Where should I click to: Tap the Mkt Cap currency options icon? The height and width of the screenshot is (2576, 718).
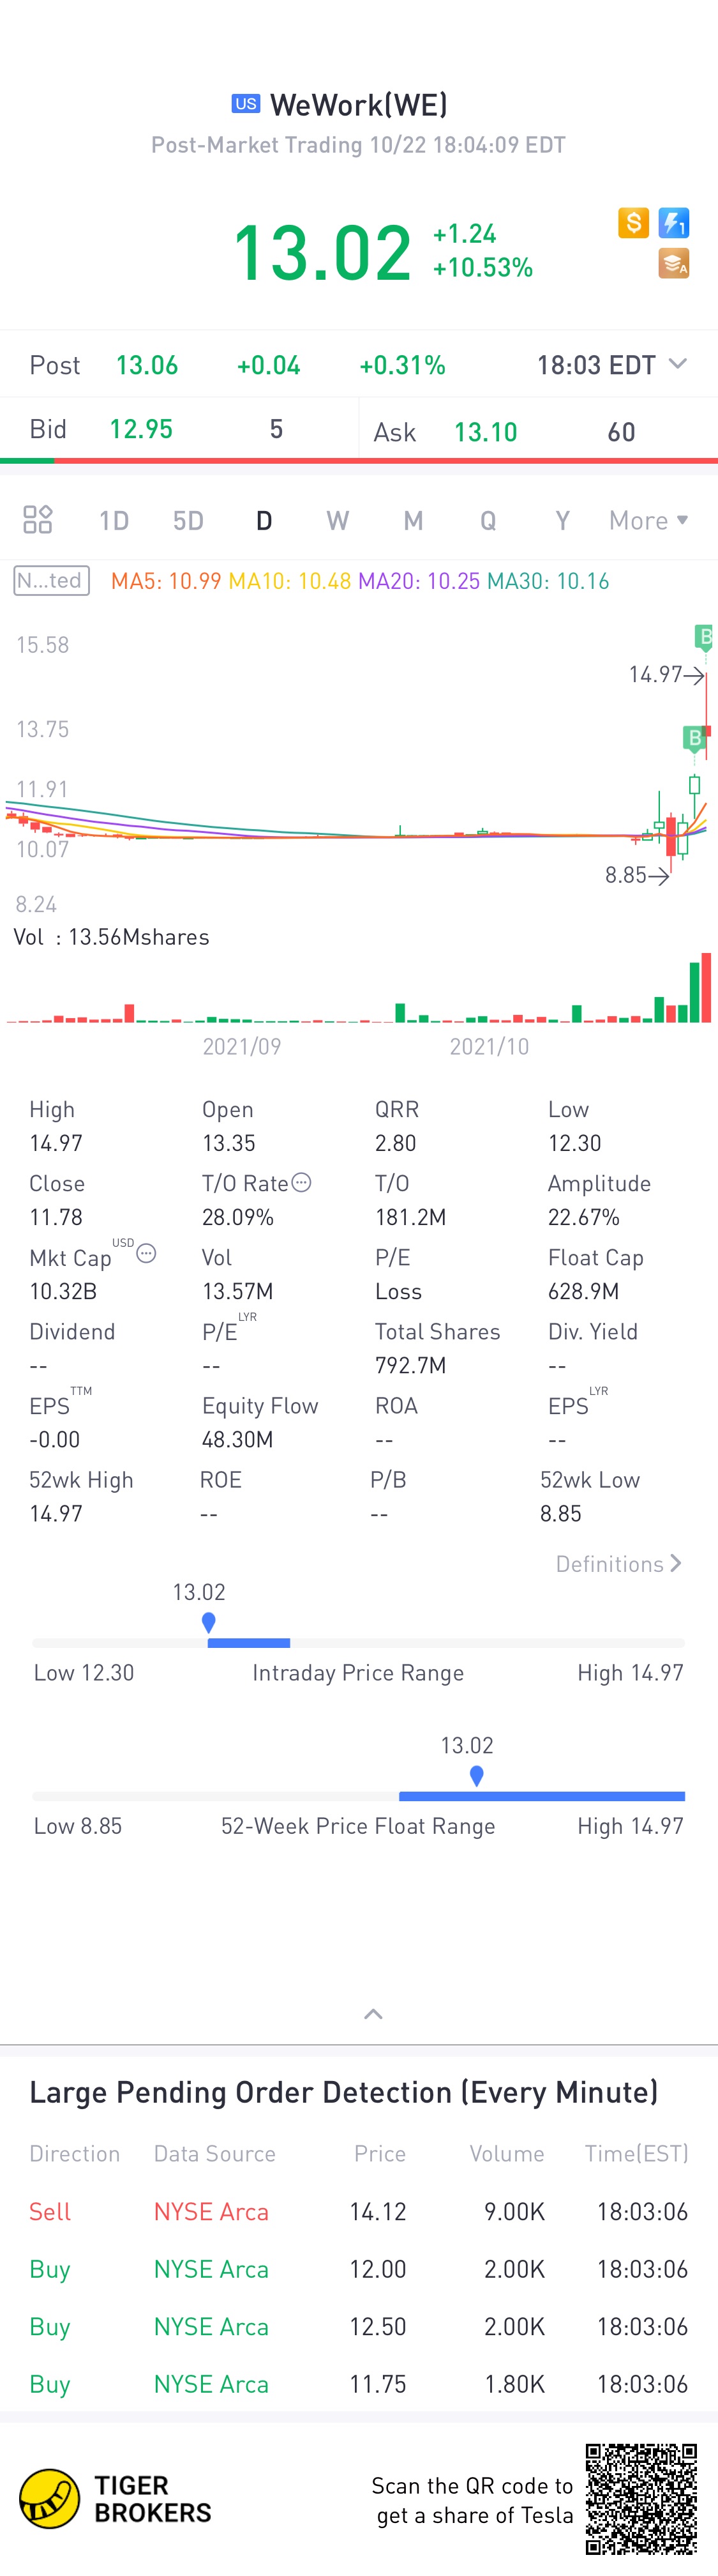(147, 1253)
